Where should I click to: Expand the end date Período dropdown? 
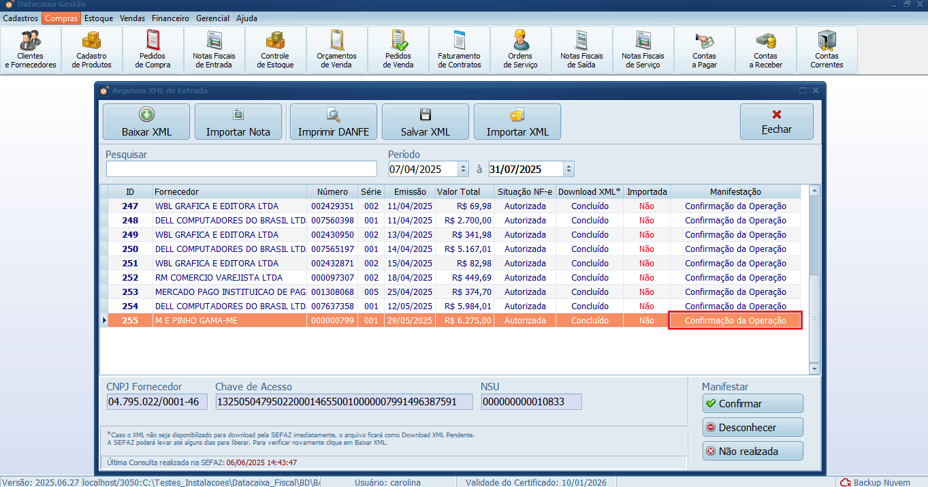pyautogui.click(x=569, y=169)
